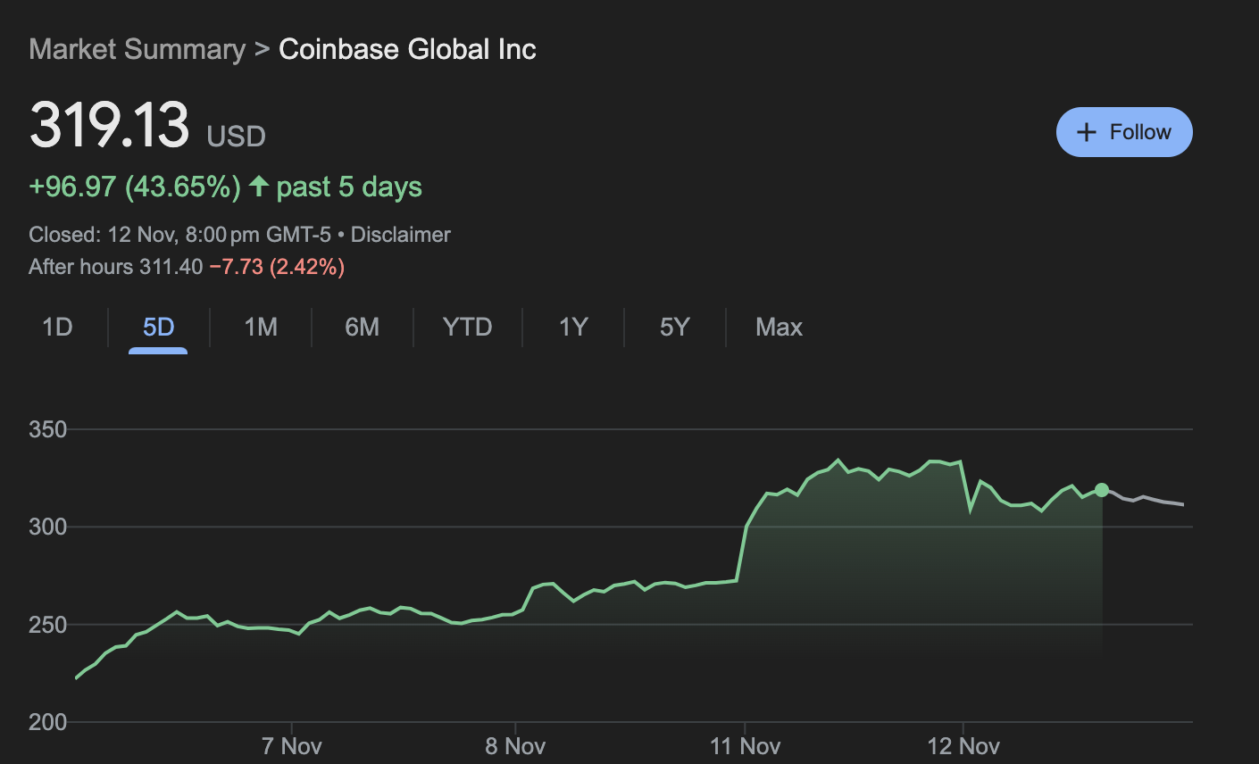Click the current price value 319.13

coord(109,125)
